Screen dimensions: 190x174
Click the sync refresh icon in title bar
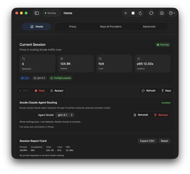(151, 13)
